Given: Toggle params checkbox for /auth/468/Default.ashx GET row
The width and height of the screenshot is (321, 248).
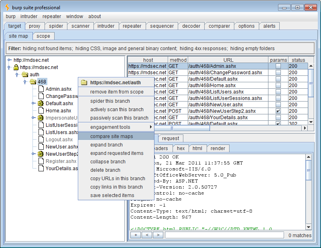Looking at the screenshot, I should [278, 79].
